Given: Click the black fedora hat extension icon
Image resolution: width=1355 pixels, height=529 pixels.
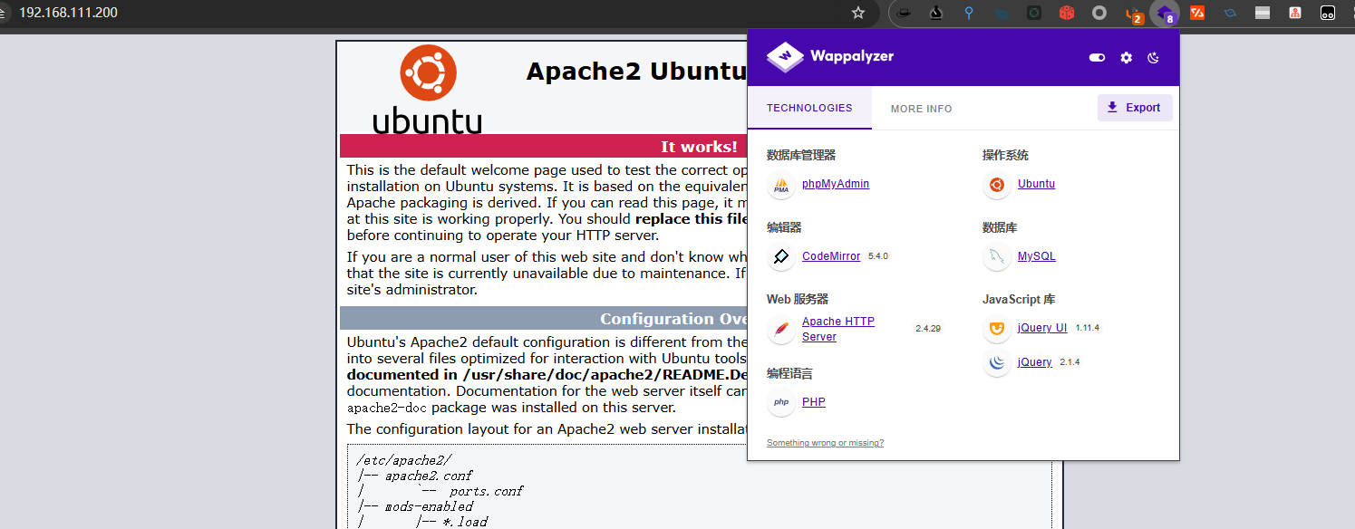Looking at the screenshot, I should (904, 13).
